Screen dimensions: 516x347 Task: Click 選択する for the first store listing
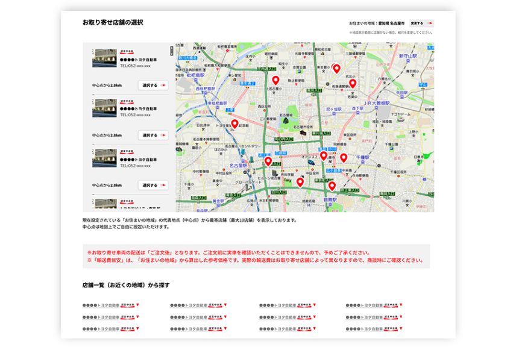point(151,84)
